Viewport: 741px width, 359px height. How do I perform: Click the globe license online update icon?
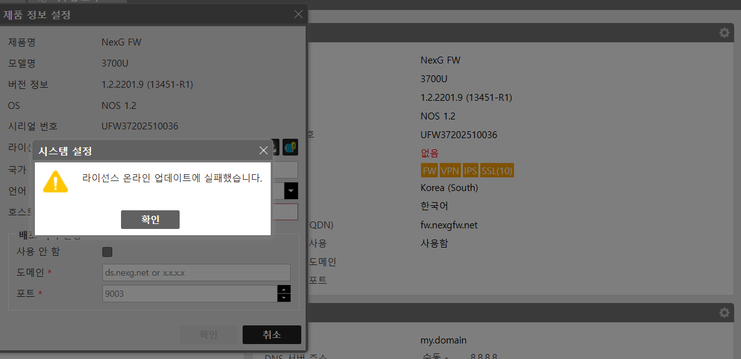coord(290,147)
